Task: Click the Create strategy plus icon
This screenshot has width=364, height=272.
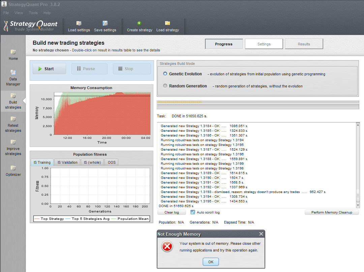Action: [139, 23]
